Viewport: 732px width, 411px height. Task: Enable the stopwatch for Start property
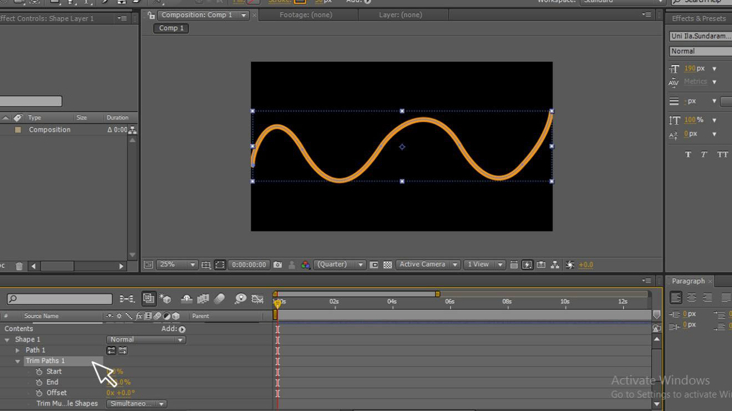[x=39, y=372]
